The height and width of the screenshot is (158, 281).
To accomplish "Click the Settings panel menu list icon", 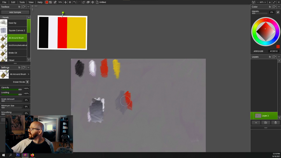I will [x=19, y=68].
